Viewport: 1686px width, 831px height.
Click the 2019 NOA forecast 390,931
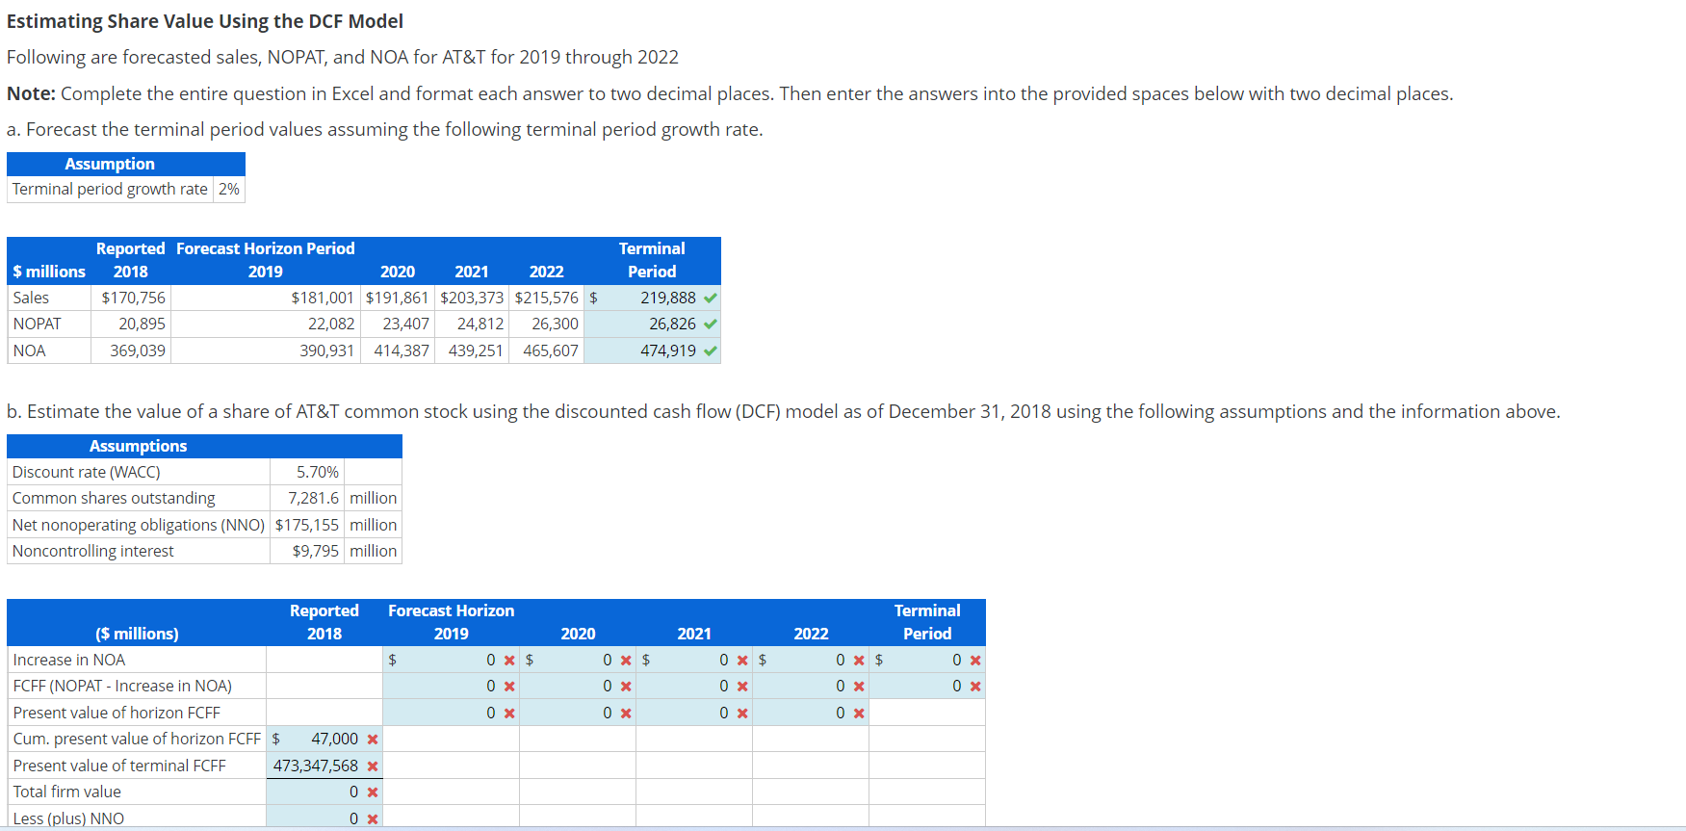click(326, 351)
